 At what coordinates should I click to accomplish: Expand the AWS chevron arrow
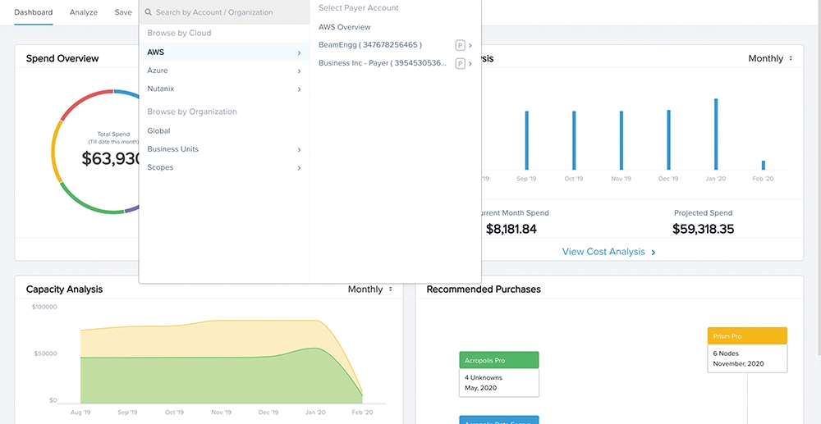tap(299, 52)
